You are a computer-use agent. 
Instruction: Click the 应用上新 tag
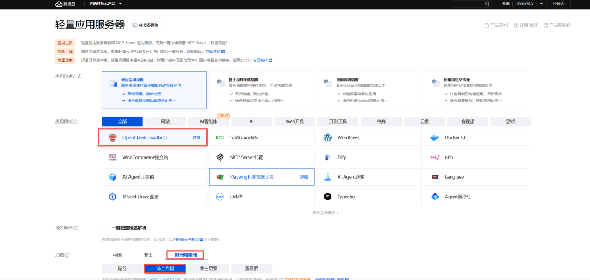coord(64,43)
